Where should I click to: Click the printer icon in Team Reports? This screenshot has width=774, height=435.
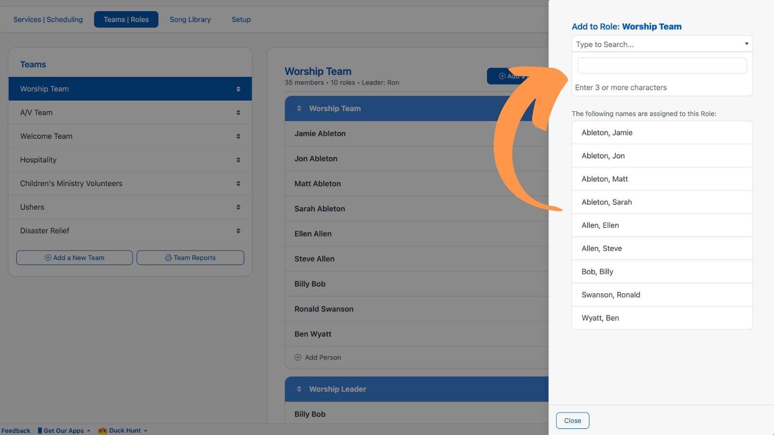click(x=168, y=258)
